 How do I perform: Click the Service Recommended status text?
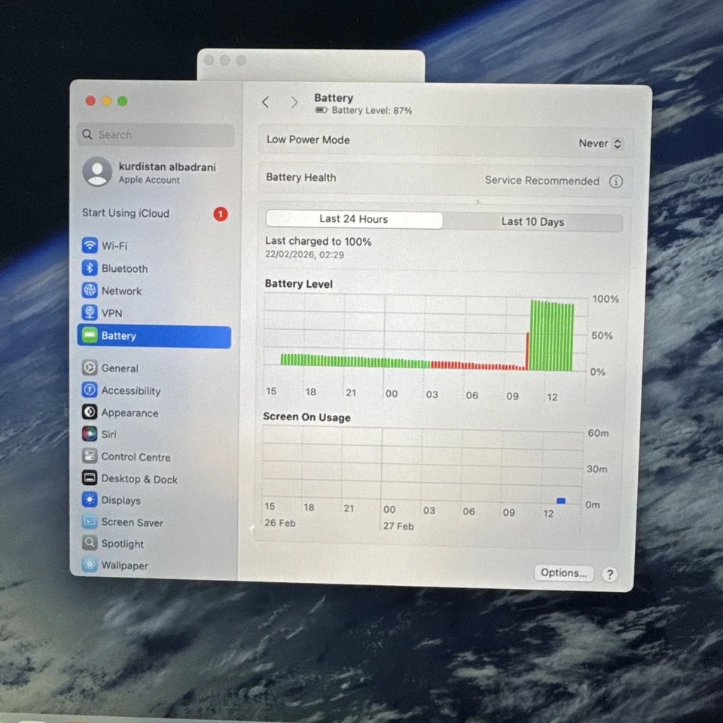coord(541,180)
